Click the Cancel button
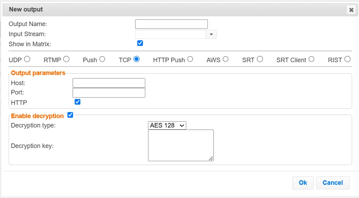This screenshot has height=198, width=359. pyautogui.click(x=333, y=183)
